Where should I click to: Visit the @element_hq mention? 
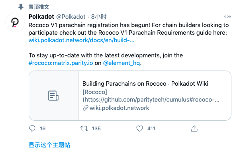click(x=121, y=63)
